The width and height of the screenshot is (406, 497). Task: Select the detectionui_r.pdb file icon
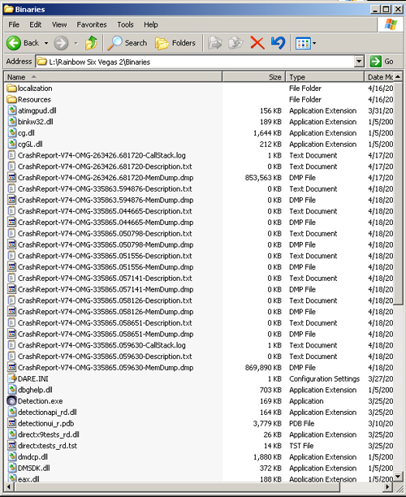pos(11,423)
